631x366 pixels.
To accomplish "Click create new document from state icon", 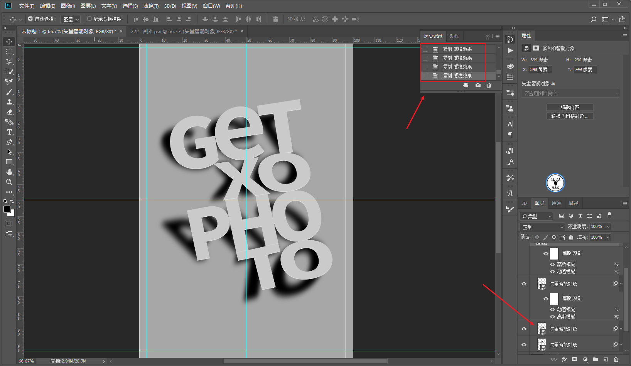I will click(x=466, y=85).
